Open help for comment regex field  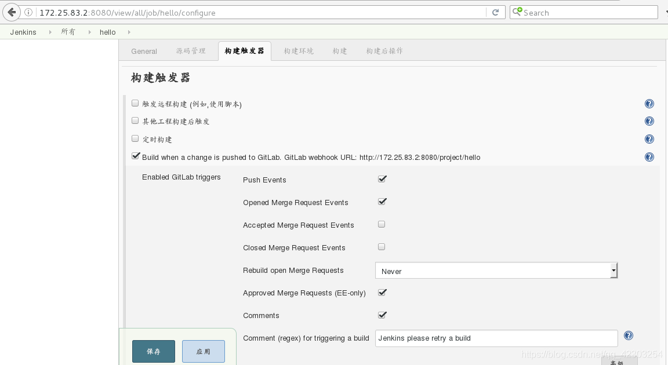(629, 335)
